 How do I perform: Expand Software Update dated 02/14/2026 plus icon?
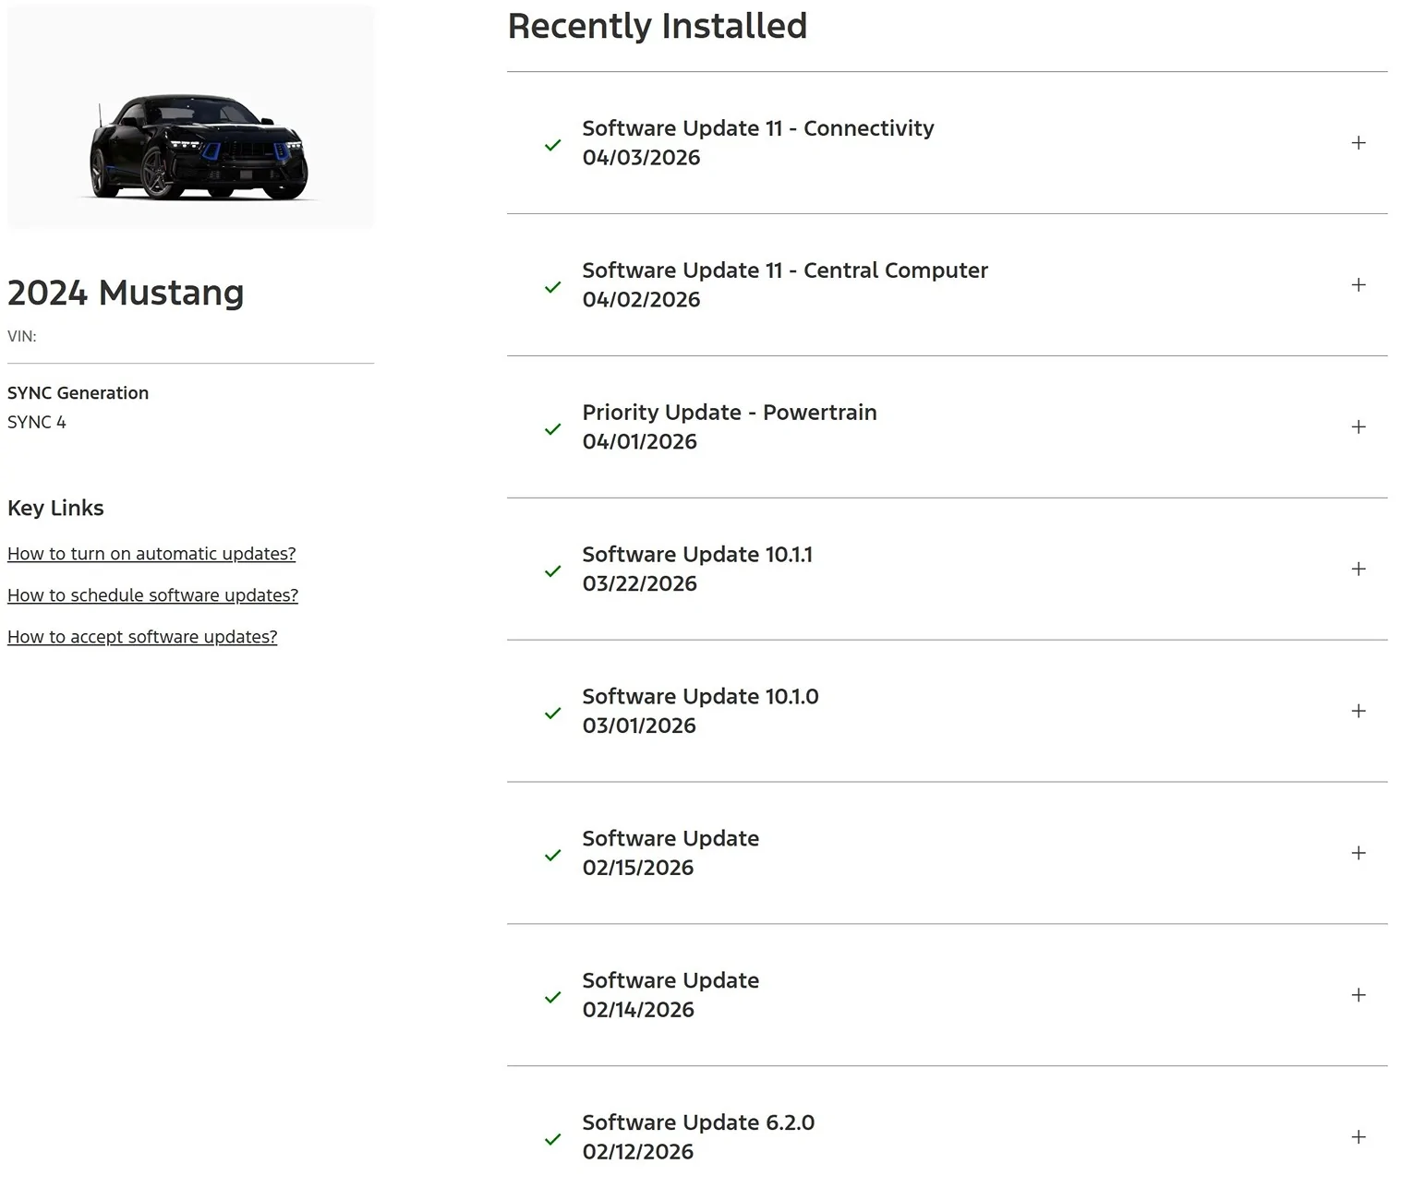pos(1359,996)
